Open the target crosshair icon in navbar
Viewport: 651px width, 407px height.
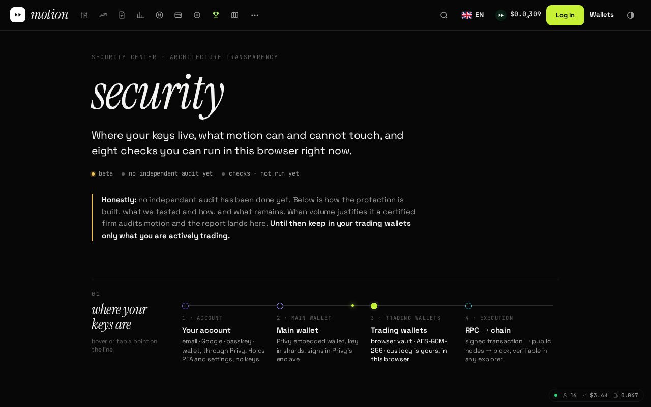coord(197,15)
